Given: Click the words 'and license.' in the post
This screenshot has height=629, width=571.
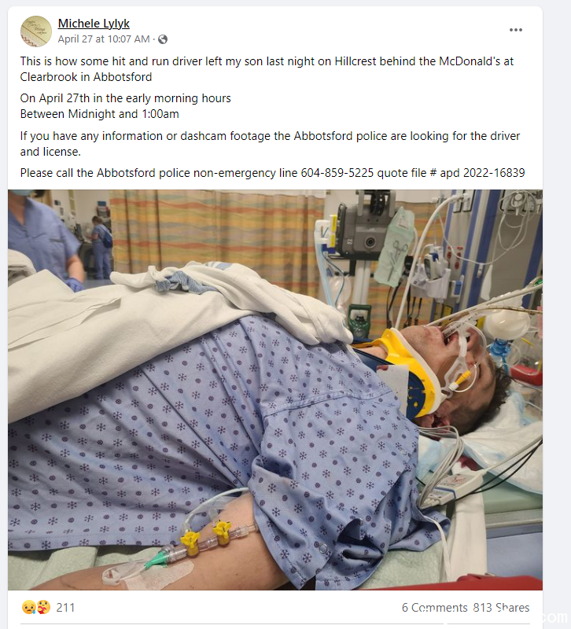Looking at the screenshot, I should click(x=50, y=152).
